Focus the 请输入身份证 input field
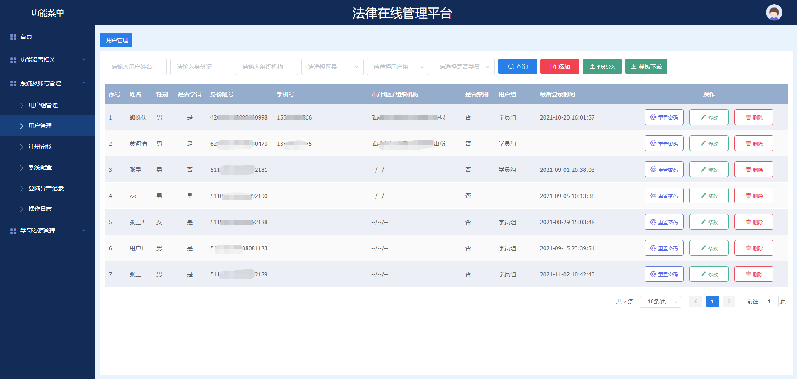 pos(201,67)
